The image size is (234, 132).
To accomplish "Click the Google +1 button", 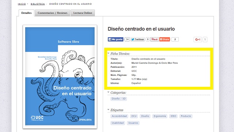I will (x=197, y=39).
